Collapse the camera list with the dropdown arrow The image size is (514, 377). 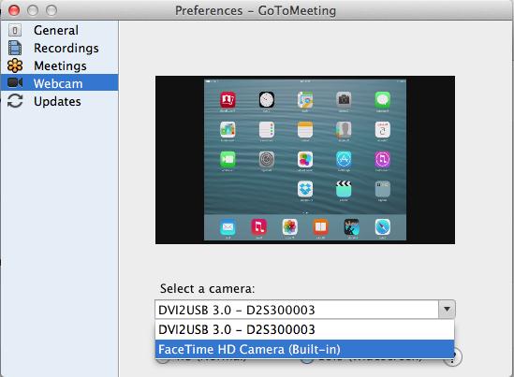pos(447,309)
